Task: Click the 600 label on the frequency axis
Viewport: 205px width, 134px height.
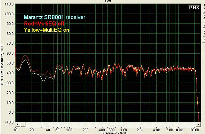Action: 112,130
